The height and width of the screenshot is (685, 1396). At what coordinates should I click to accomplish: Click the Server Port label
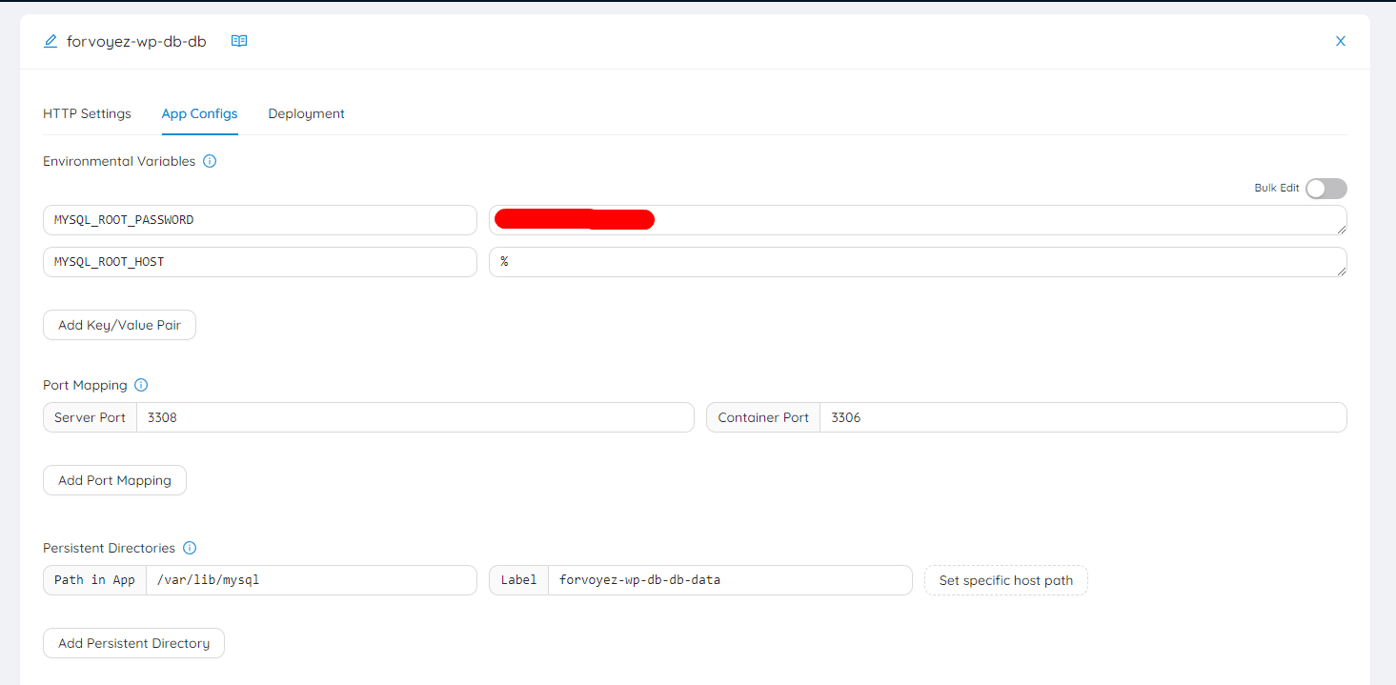coord(90,417)
